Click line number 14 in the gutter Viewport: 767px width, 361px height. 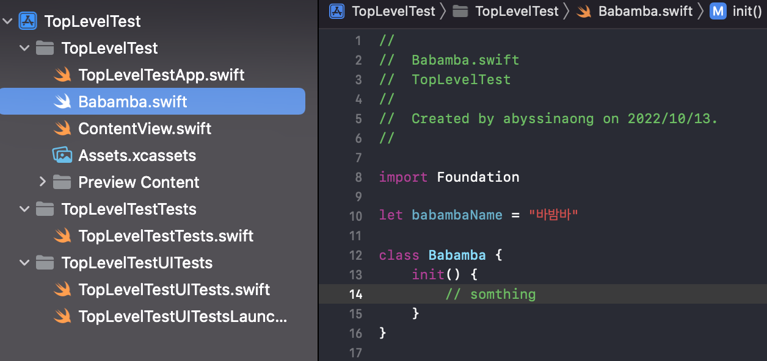(x=356, y=294)
